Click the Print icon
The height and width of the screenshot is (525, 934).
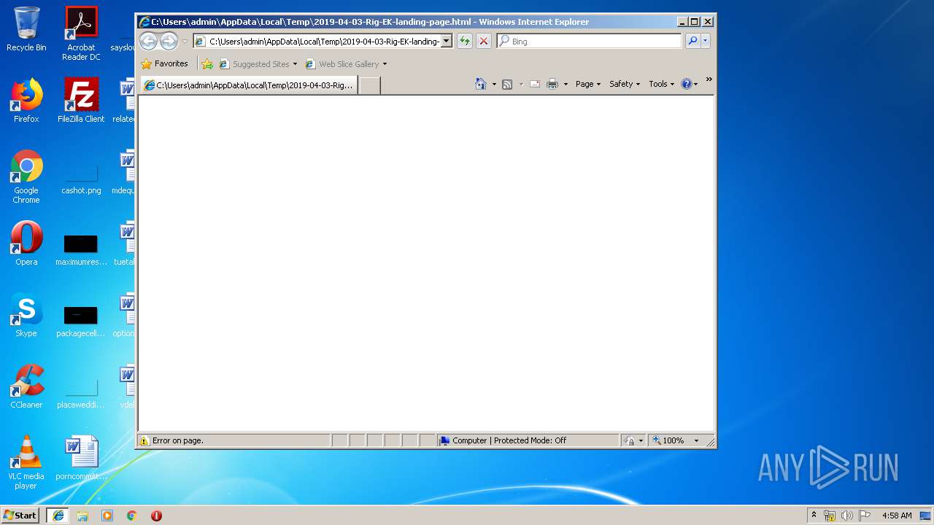click(x=552, y=84)
